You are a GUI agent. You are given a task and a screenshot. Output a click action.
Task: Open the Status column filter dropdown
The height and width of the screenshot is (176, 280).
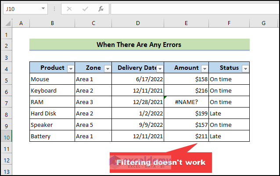(245, 68)
